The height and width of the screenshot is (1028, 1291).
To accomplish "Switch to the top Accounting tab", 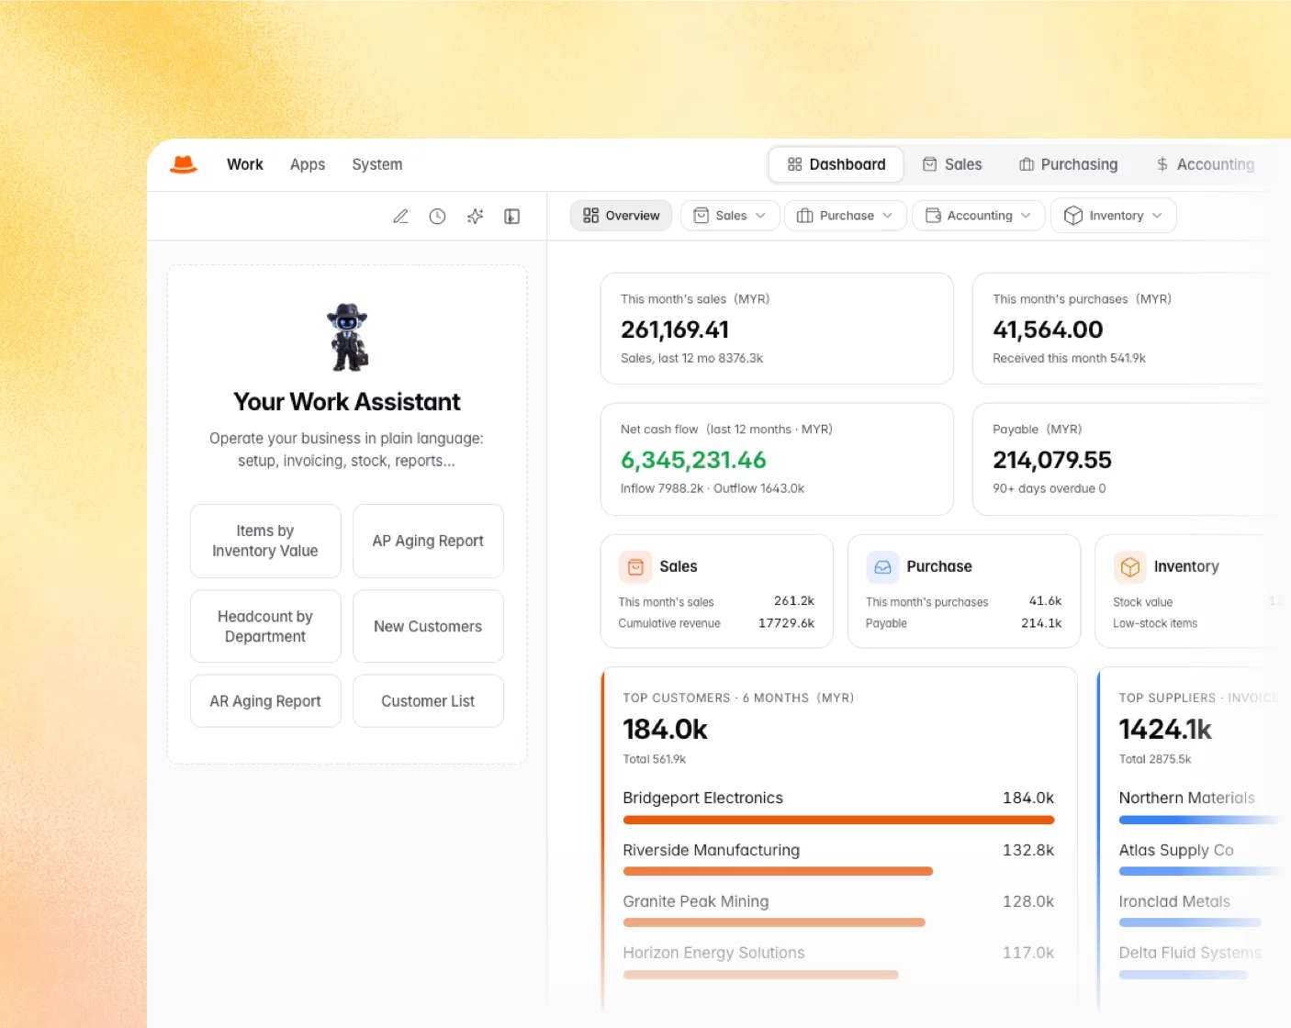I will point(1206,164).
